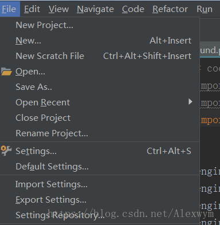
Task: Expand the Open Recent submenu arrow
Action: pyautogui.click(x=190, y=102)
